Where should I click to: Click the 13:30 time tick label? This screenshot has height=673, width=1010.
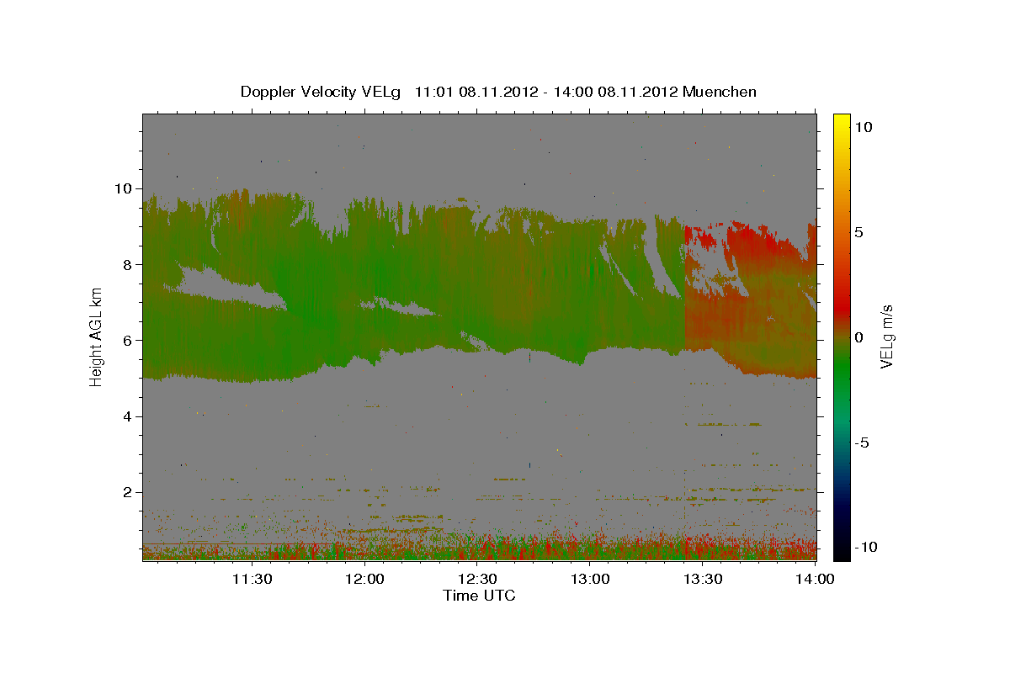(704, 579)
